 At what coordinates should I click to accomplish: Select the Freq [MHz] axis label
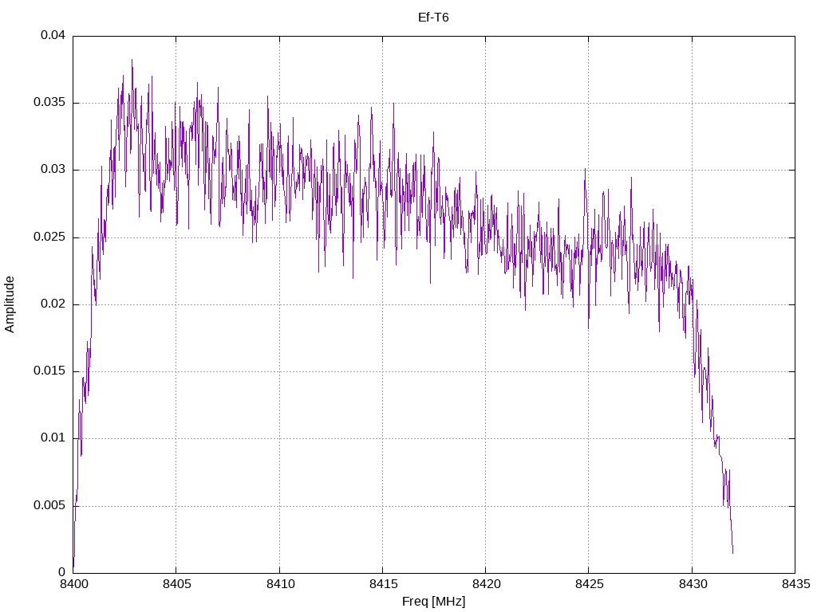433,602
